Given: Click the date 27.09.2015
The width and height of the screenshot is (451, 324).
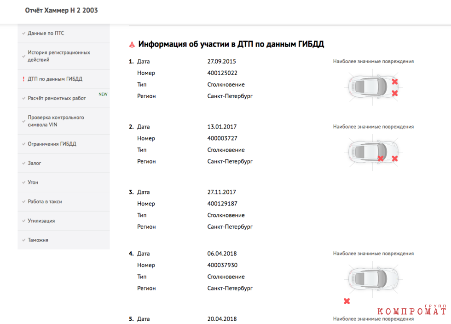Looking at the screenshot, I should click(x=221, y=61).
